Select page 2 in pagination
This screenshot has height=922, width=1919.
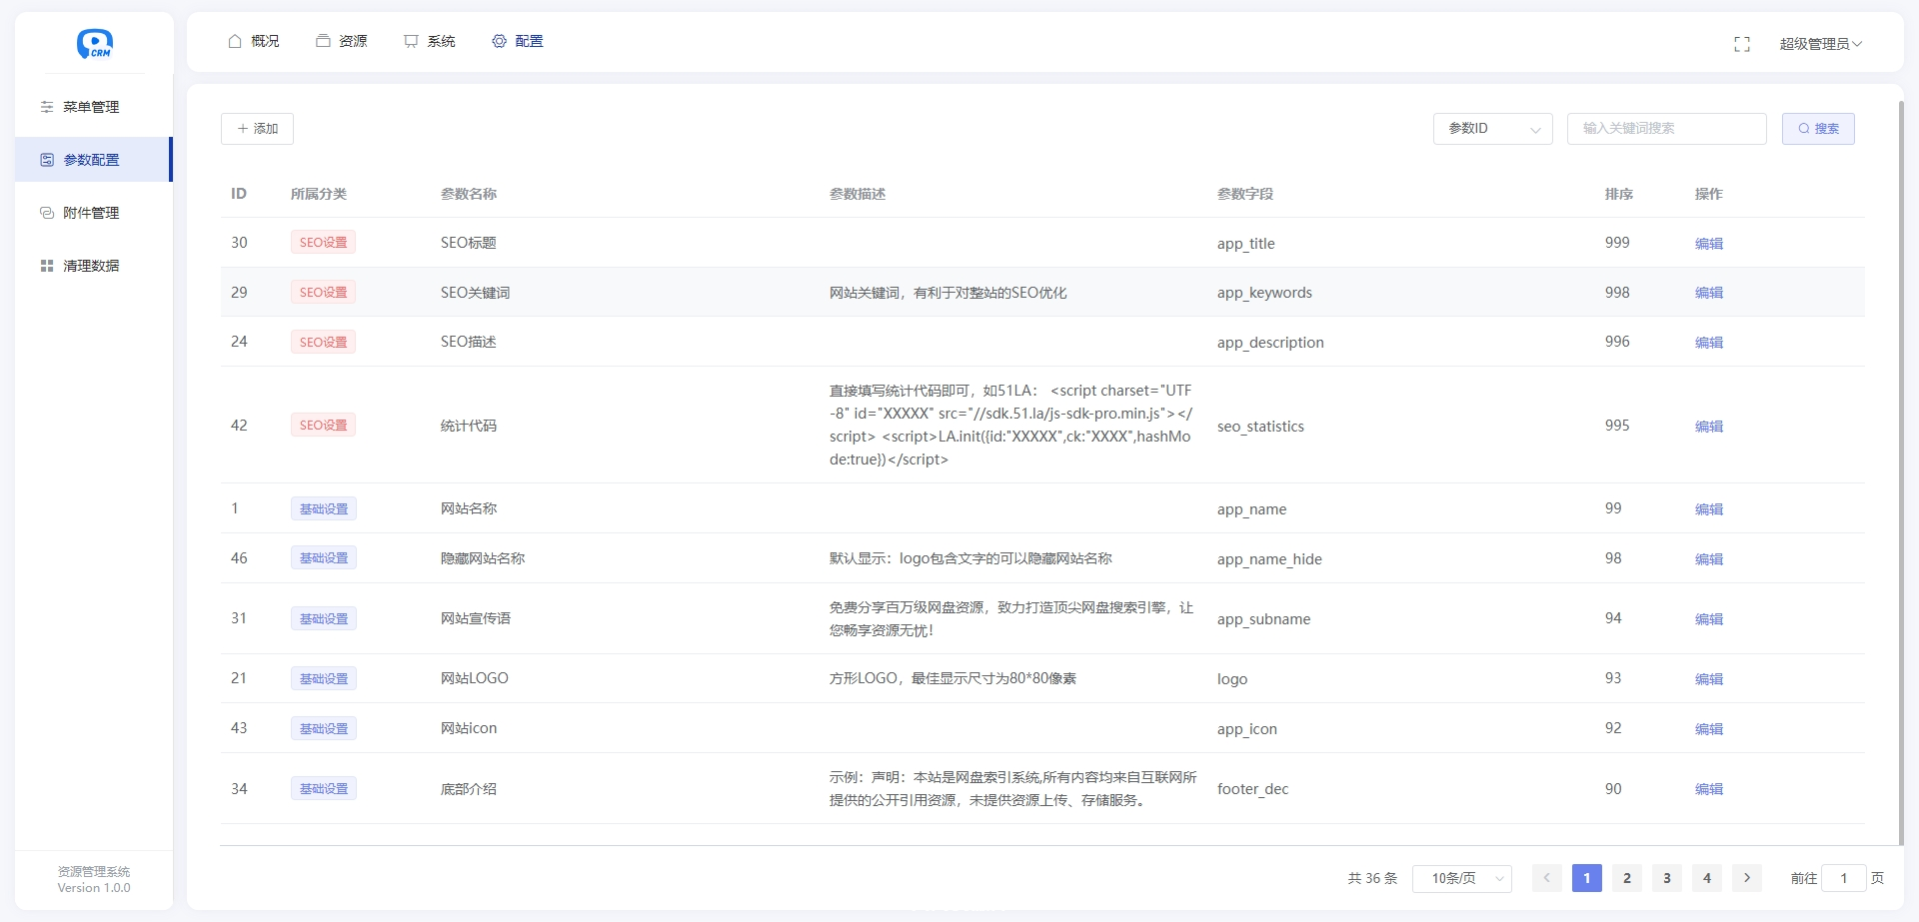[1627, 878]
